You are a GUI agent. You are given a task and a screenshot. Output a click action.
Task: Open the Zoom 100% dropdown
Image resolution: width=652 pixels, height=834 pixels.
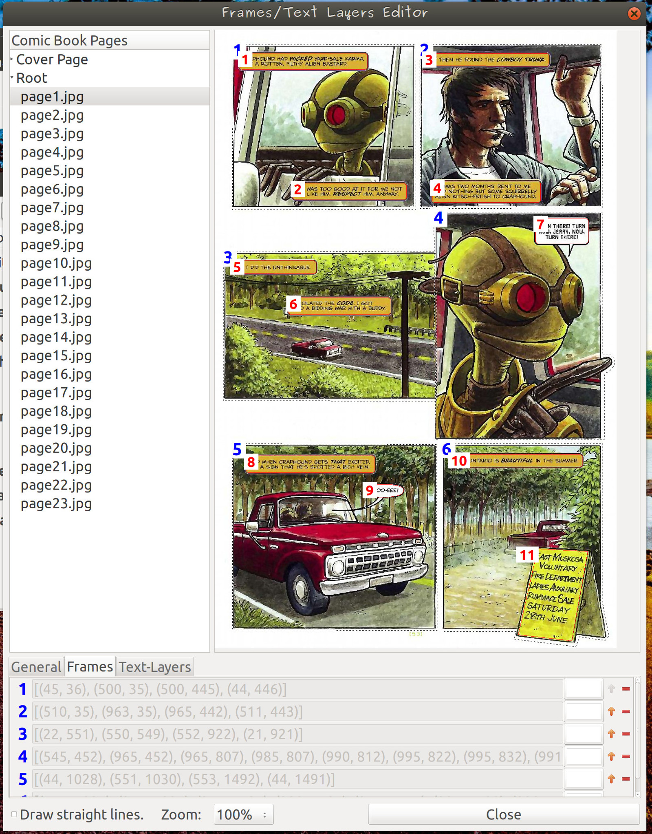click(x=243, y=814)
